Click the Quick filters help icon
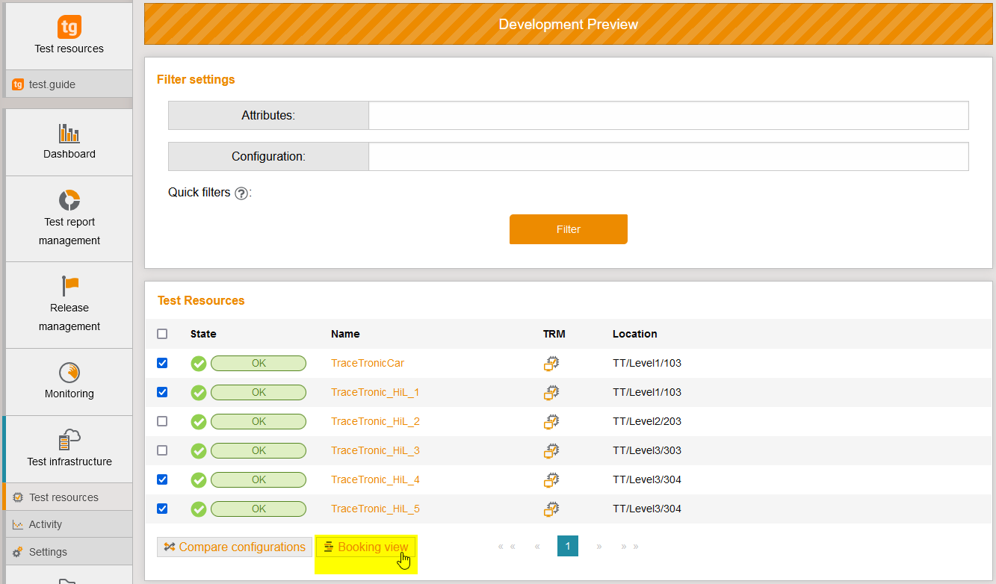 241,193
